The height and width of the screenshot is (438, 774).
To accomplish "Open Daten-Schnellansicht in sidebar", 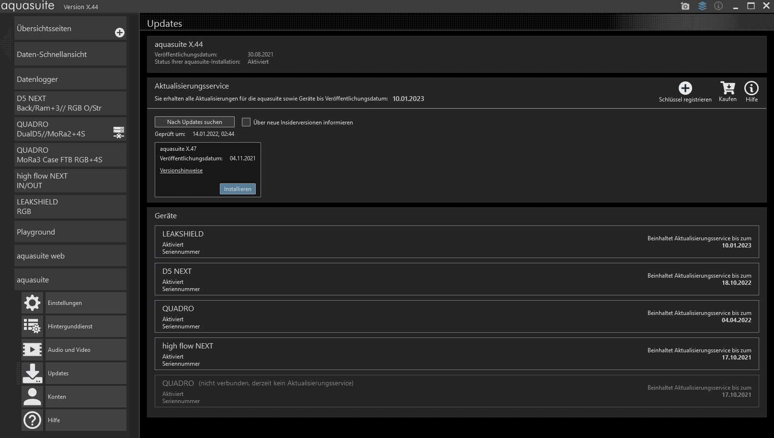I will tap(70, 54).
